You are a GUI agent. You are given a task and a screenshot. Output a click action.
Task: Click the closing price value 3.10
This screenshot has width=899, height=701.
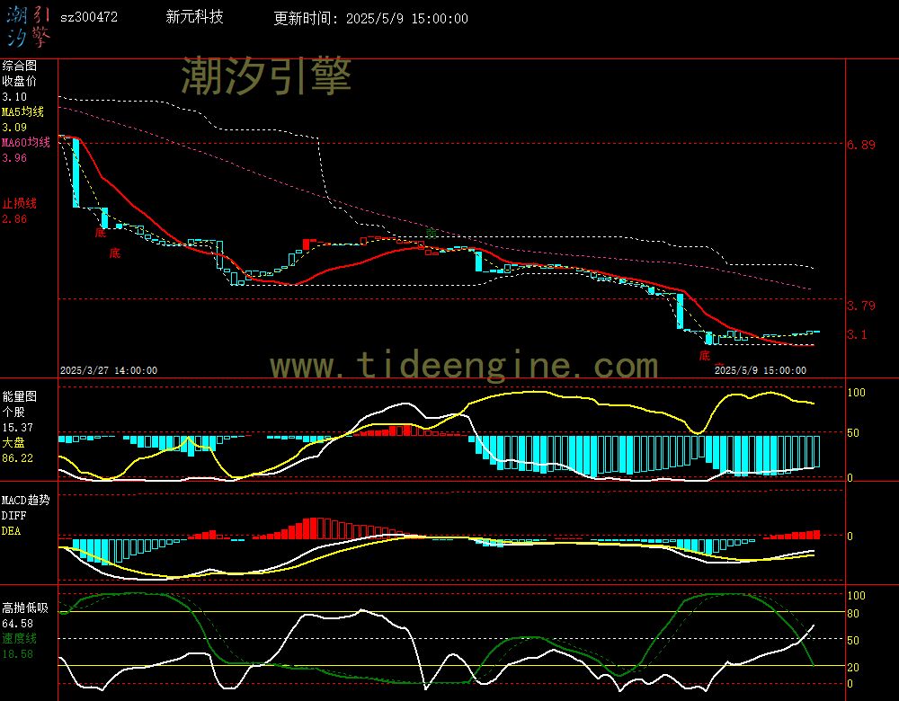tap(14, 97)
